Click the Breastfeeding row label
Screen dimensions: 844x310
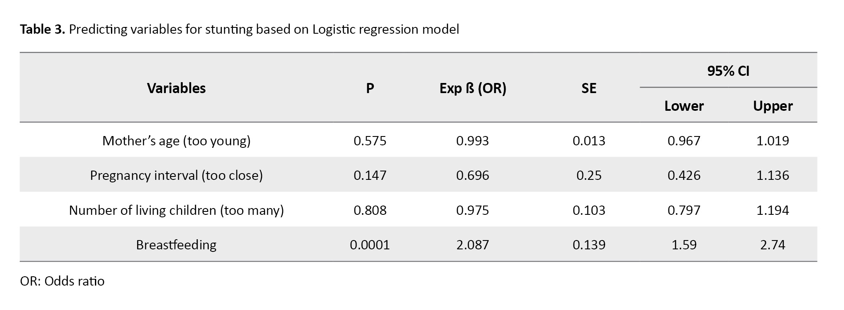point(176,245)
